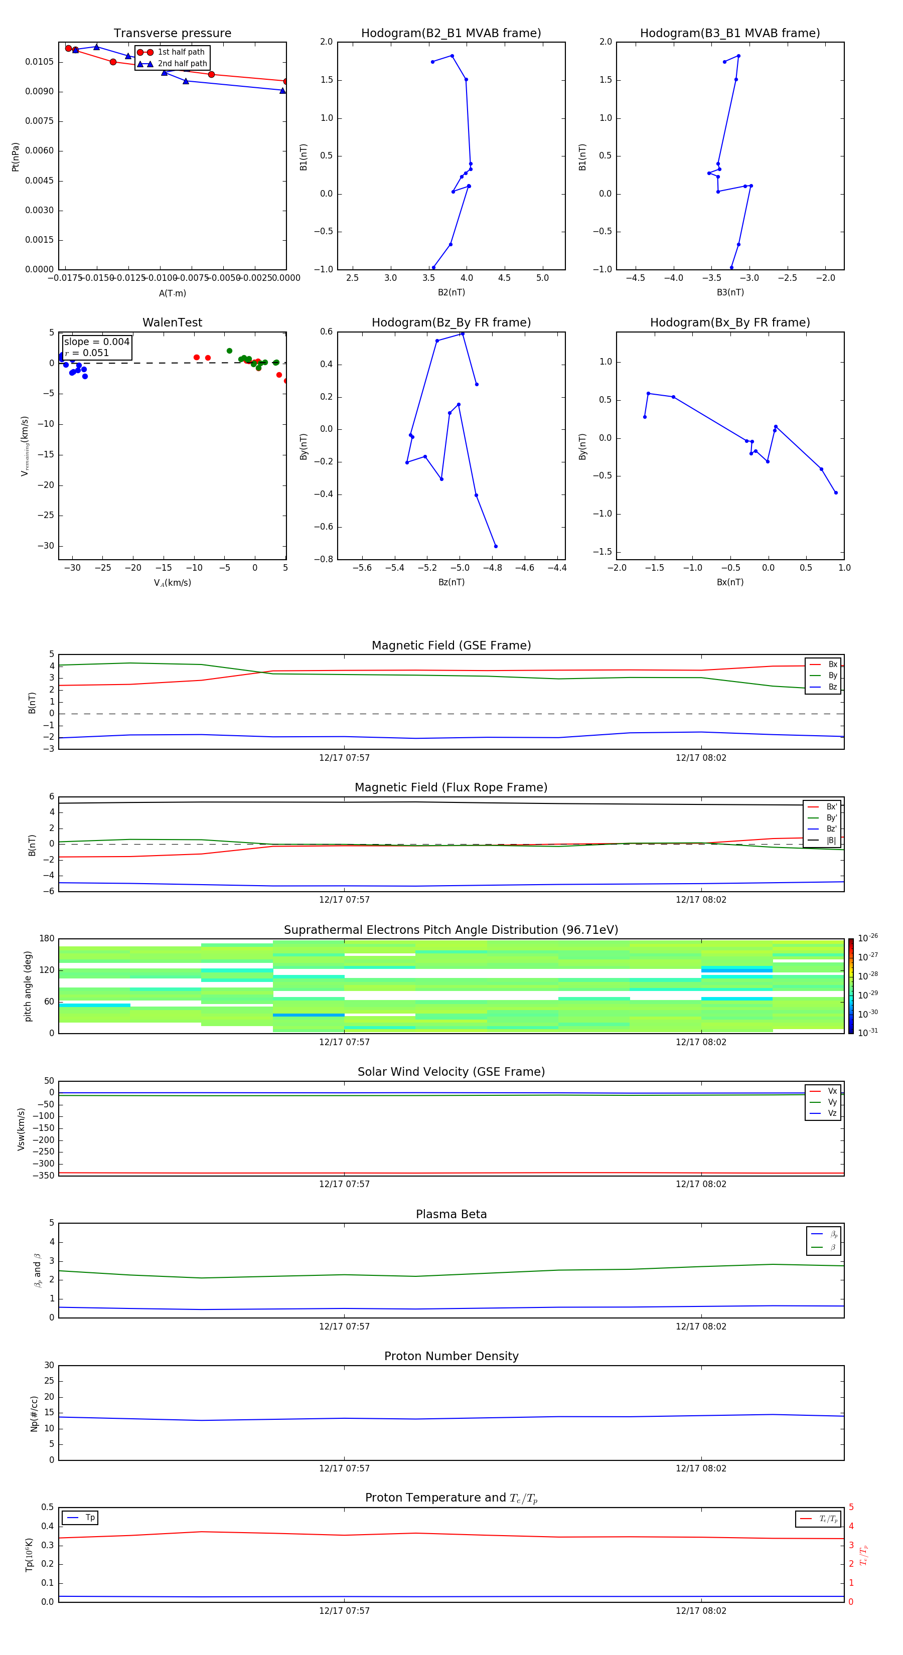This screenshot has height=1655, width=903.
Task: Click the 'Vz' legend entry
Action: (823, 1113)
